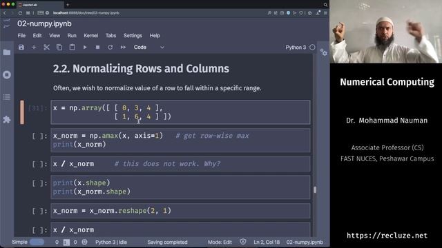
Task: Open the table of contents sidebar icon
Action: click(7, 97)
